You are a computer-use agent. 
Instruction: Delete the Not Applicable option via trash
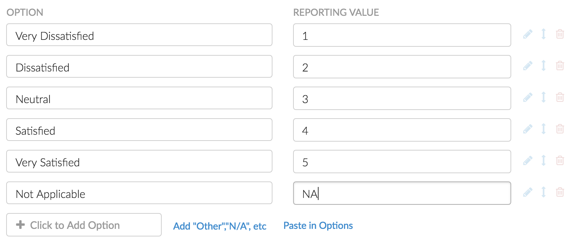click(x=560, y=192)
